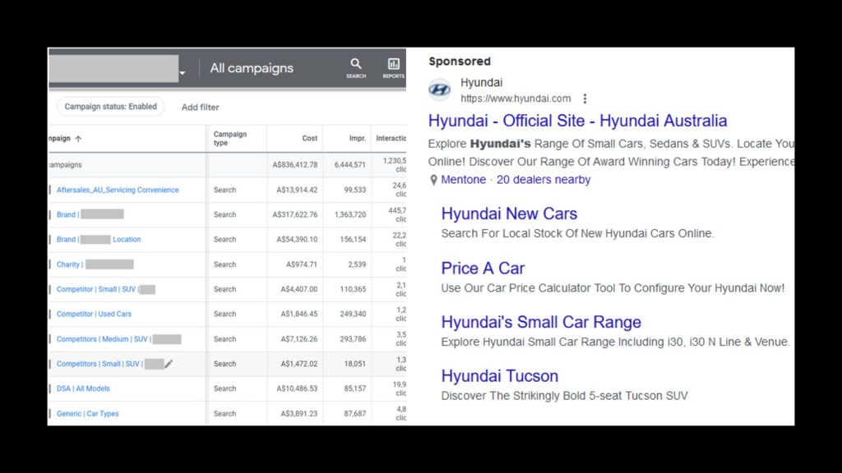Viewport: 842px width, 473px height.
Task: Open the Hyundai Tucson sitelink
Action: [499, 376]
